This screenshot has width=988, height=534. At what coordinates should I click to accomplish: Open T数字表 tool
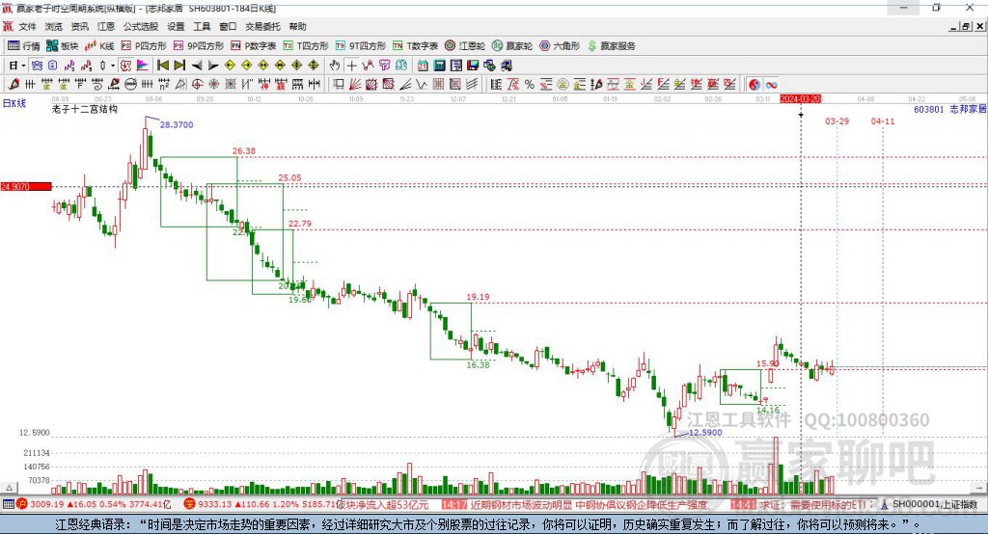point(415,46)
